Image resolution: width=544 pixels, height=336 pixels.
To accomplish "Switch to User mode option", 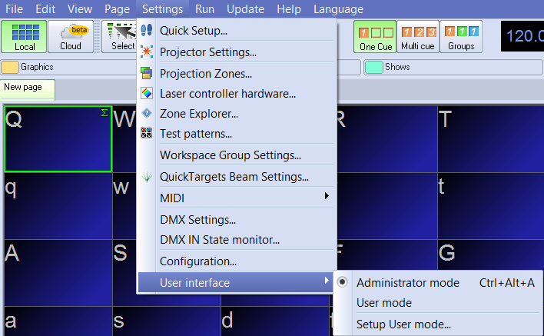I will pyautogui.click(x=384, y=303).
